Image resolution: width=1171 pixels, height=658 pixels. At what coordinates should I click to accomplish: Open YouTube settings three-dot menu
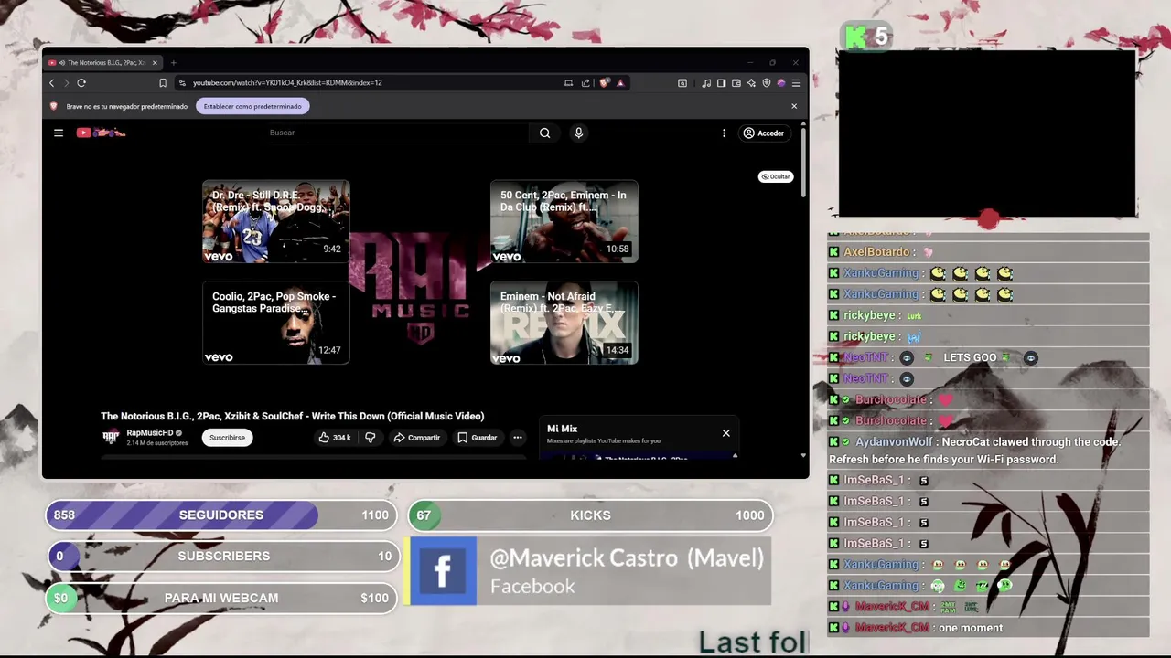[x=724, y=133]
